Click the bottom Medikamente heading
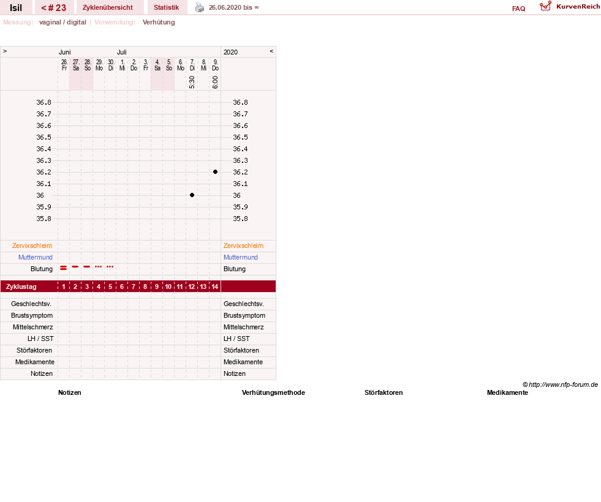Screen dimensions: 601x502 507,392
